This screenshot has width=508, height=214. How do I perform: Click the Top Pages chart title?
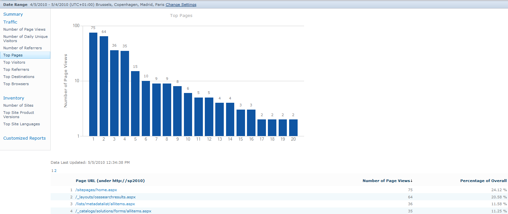coord(181,16)
